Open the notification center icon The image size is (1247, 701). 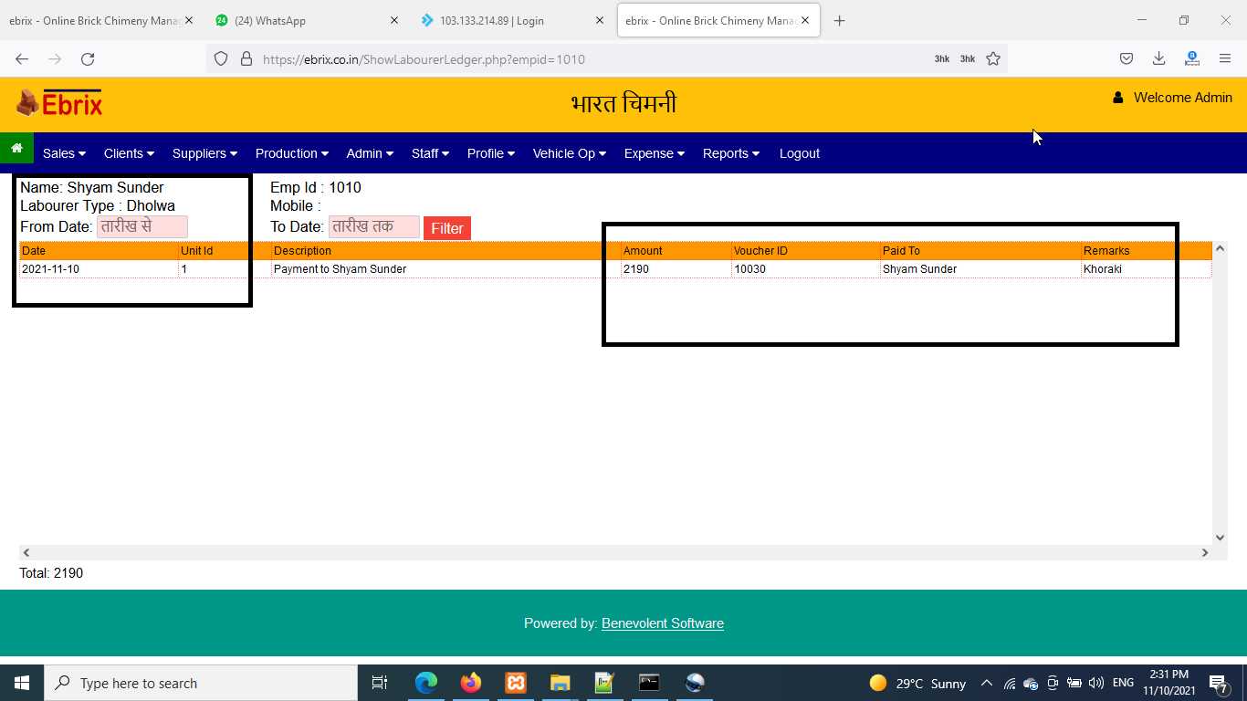coord(1218,684)
